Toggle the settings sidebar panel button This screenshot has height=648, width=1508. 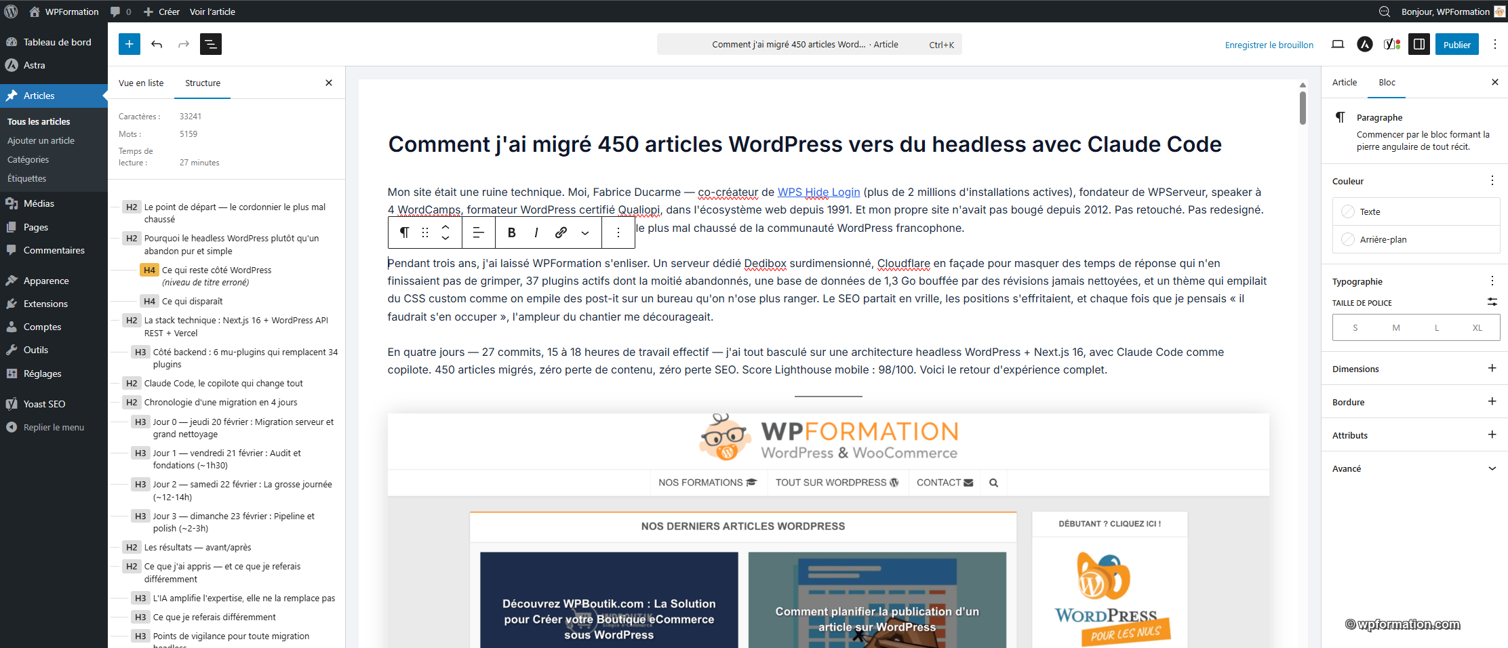click(1418, 44)
